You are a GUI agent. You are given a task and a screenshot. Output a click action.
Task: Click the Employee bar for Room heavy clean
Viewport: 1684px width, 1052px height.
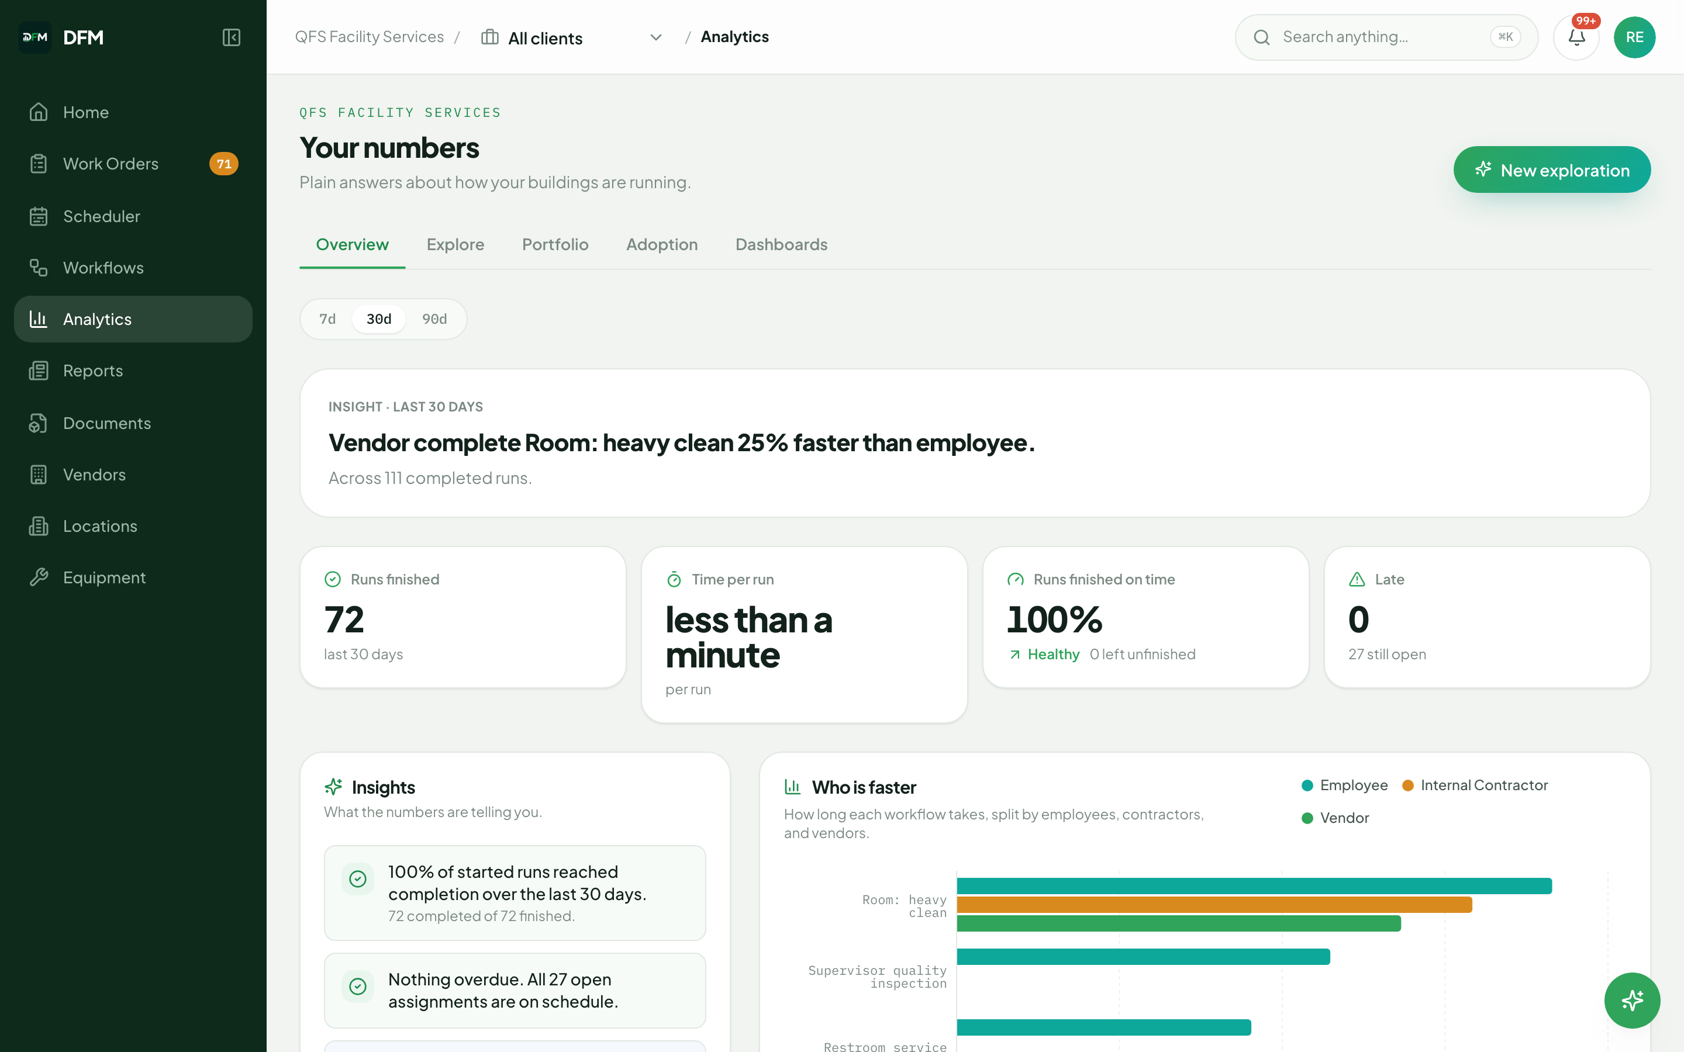tap(1254, 885)
